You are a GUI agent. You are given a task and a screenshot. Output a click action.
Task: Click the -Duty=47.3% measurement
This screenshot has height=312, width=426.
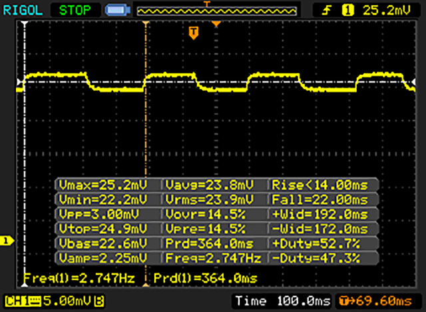pyautogui.click(x=316, y=258)
